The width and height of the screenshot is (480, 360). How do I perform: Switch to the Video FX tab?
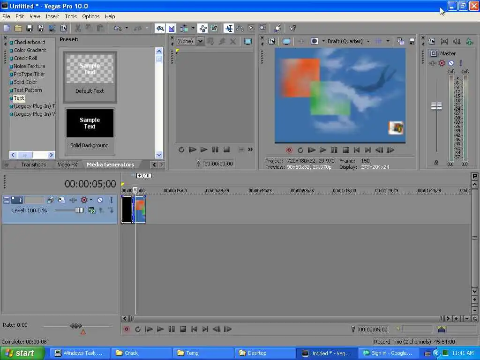(x=67, y=165)
